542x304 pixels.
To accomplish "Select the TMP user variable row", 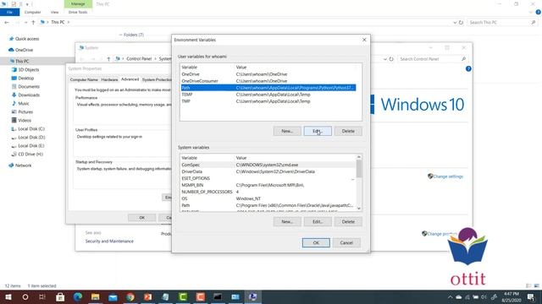I will (x=268, y=101).
